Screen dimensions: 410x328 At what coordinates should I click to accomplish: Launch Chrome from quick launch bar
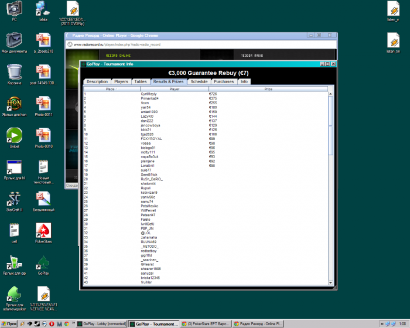click(67, 324)
